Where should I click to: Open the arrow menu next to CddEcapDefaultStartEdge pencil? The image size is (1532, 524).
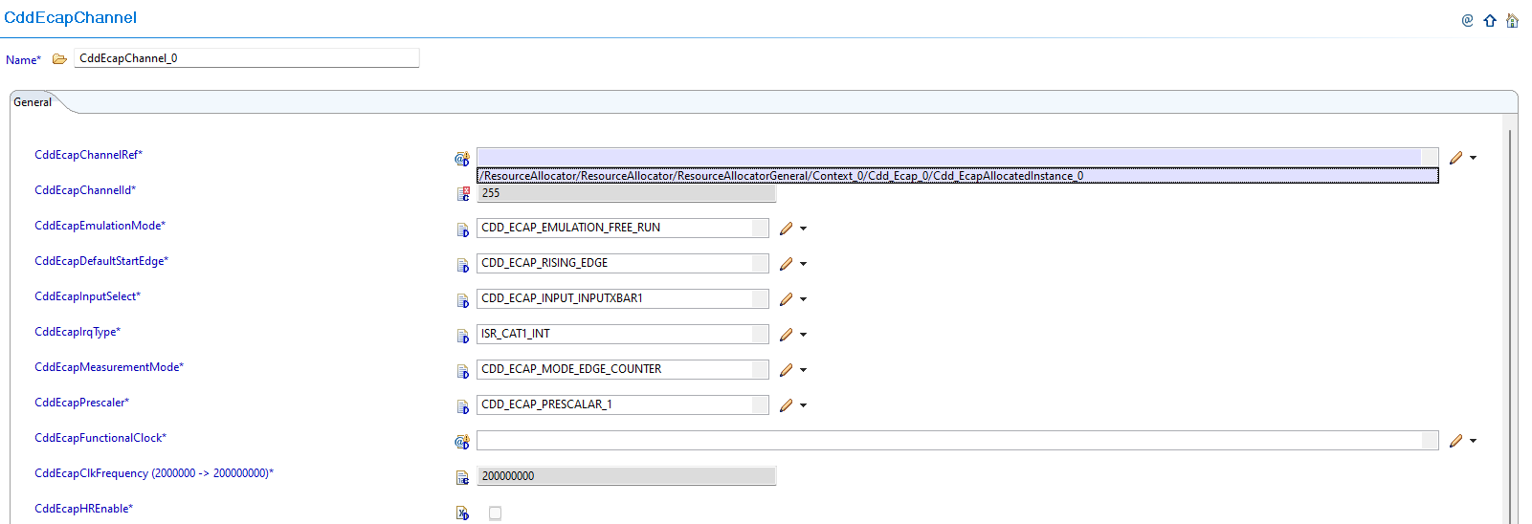[x=804, y=264]
